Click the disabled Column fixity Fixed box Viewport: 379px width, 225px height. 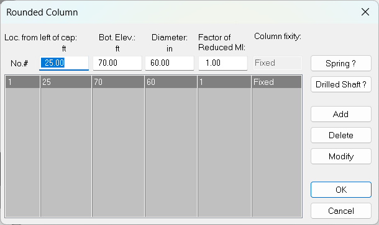[x=278, y=63]
